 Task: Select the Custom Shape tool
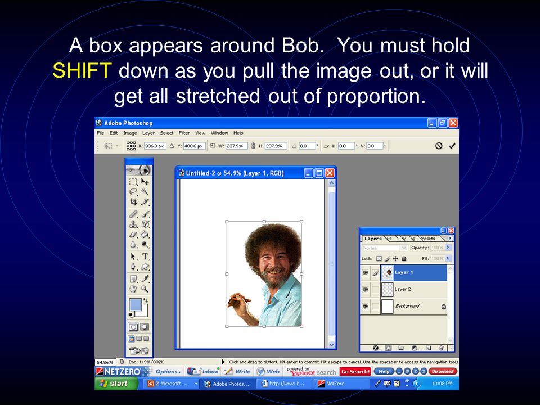click(145, 267)
